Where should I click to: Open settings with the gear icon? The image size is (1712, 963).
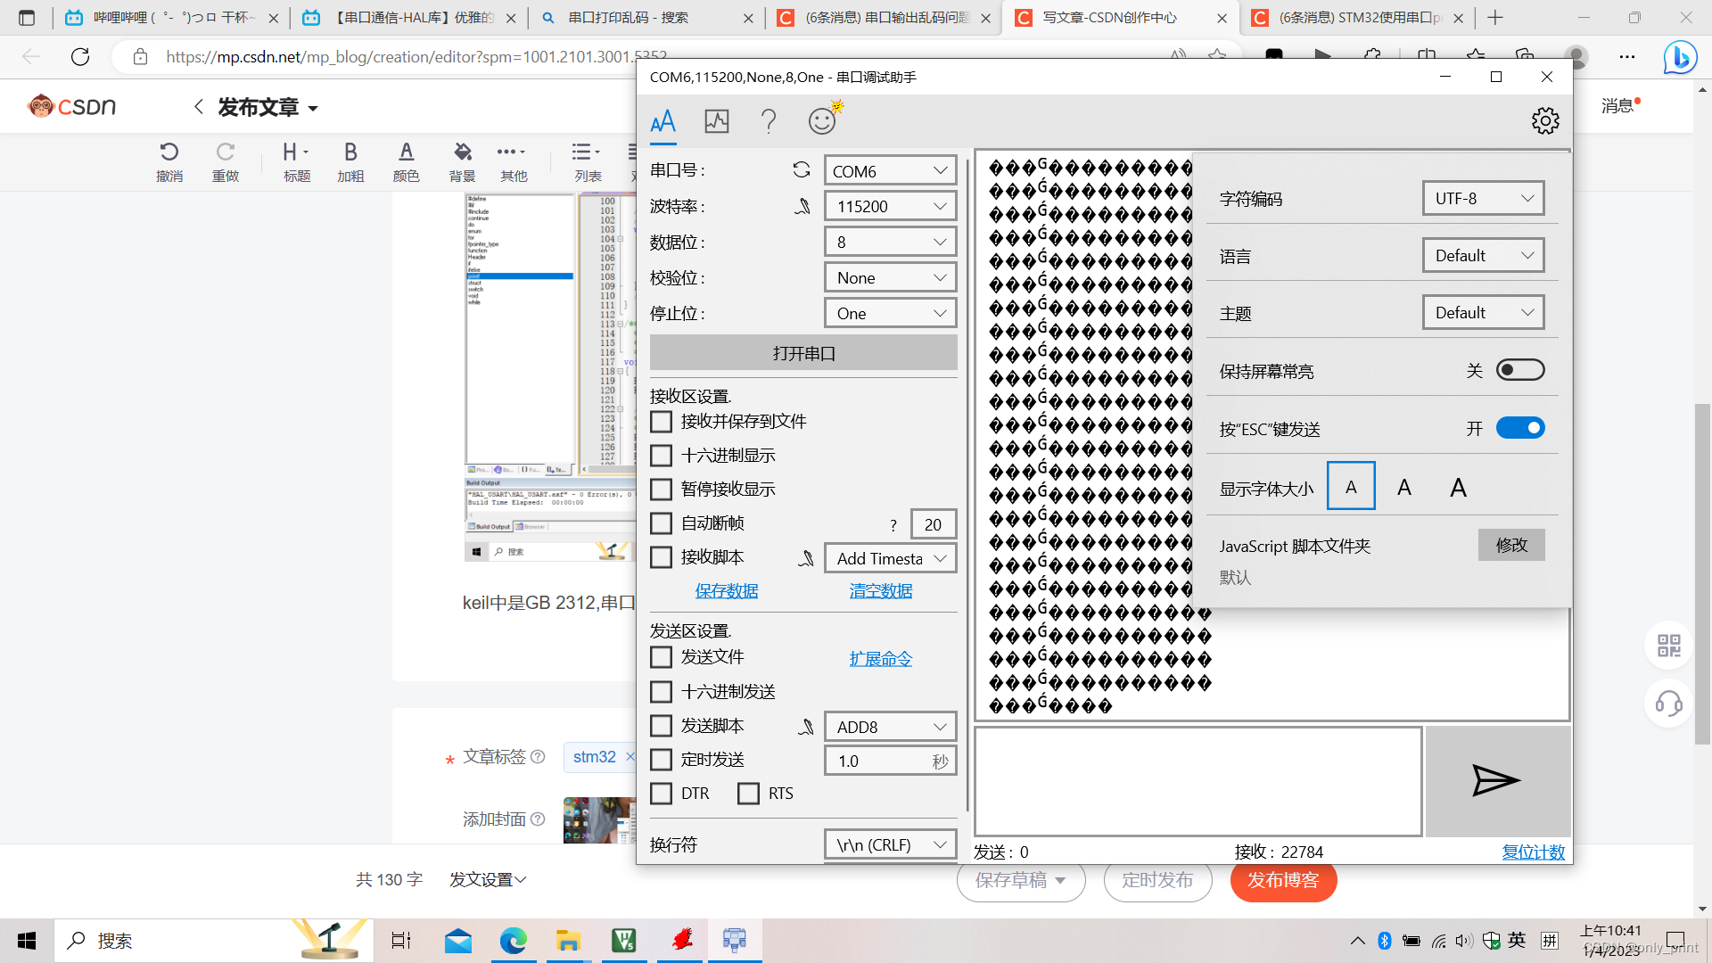click(x=1544, y=121)
